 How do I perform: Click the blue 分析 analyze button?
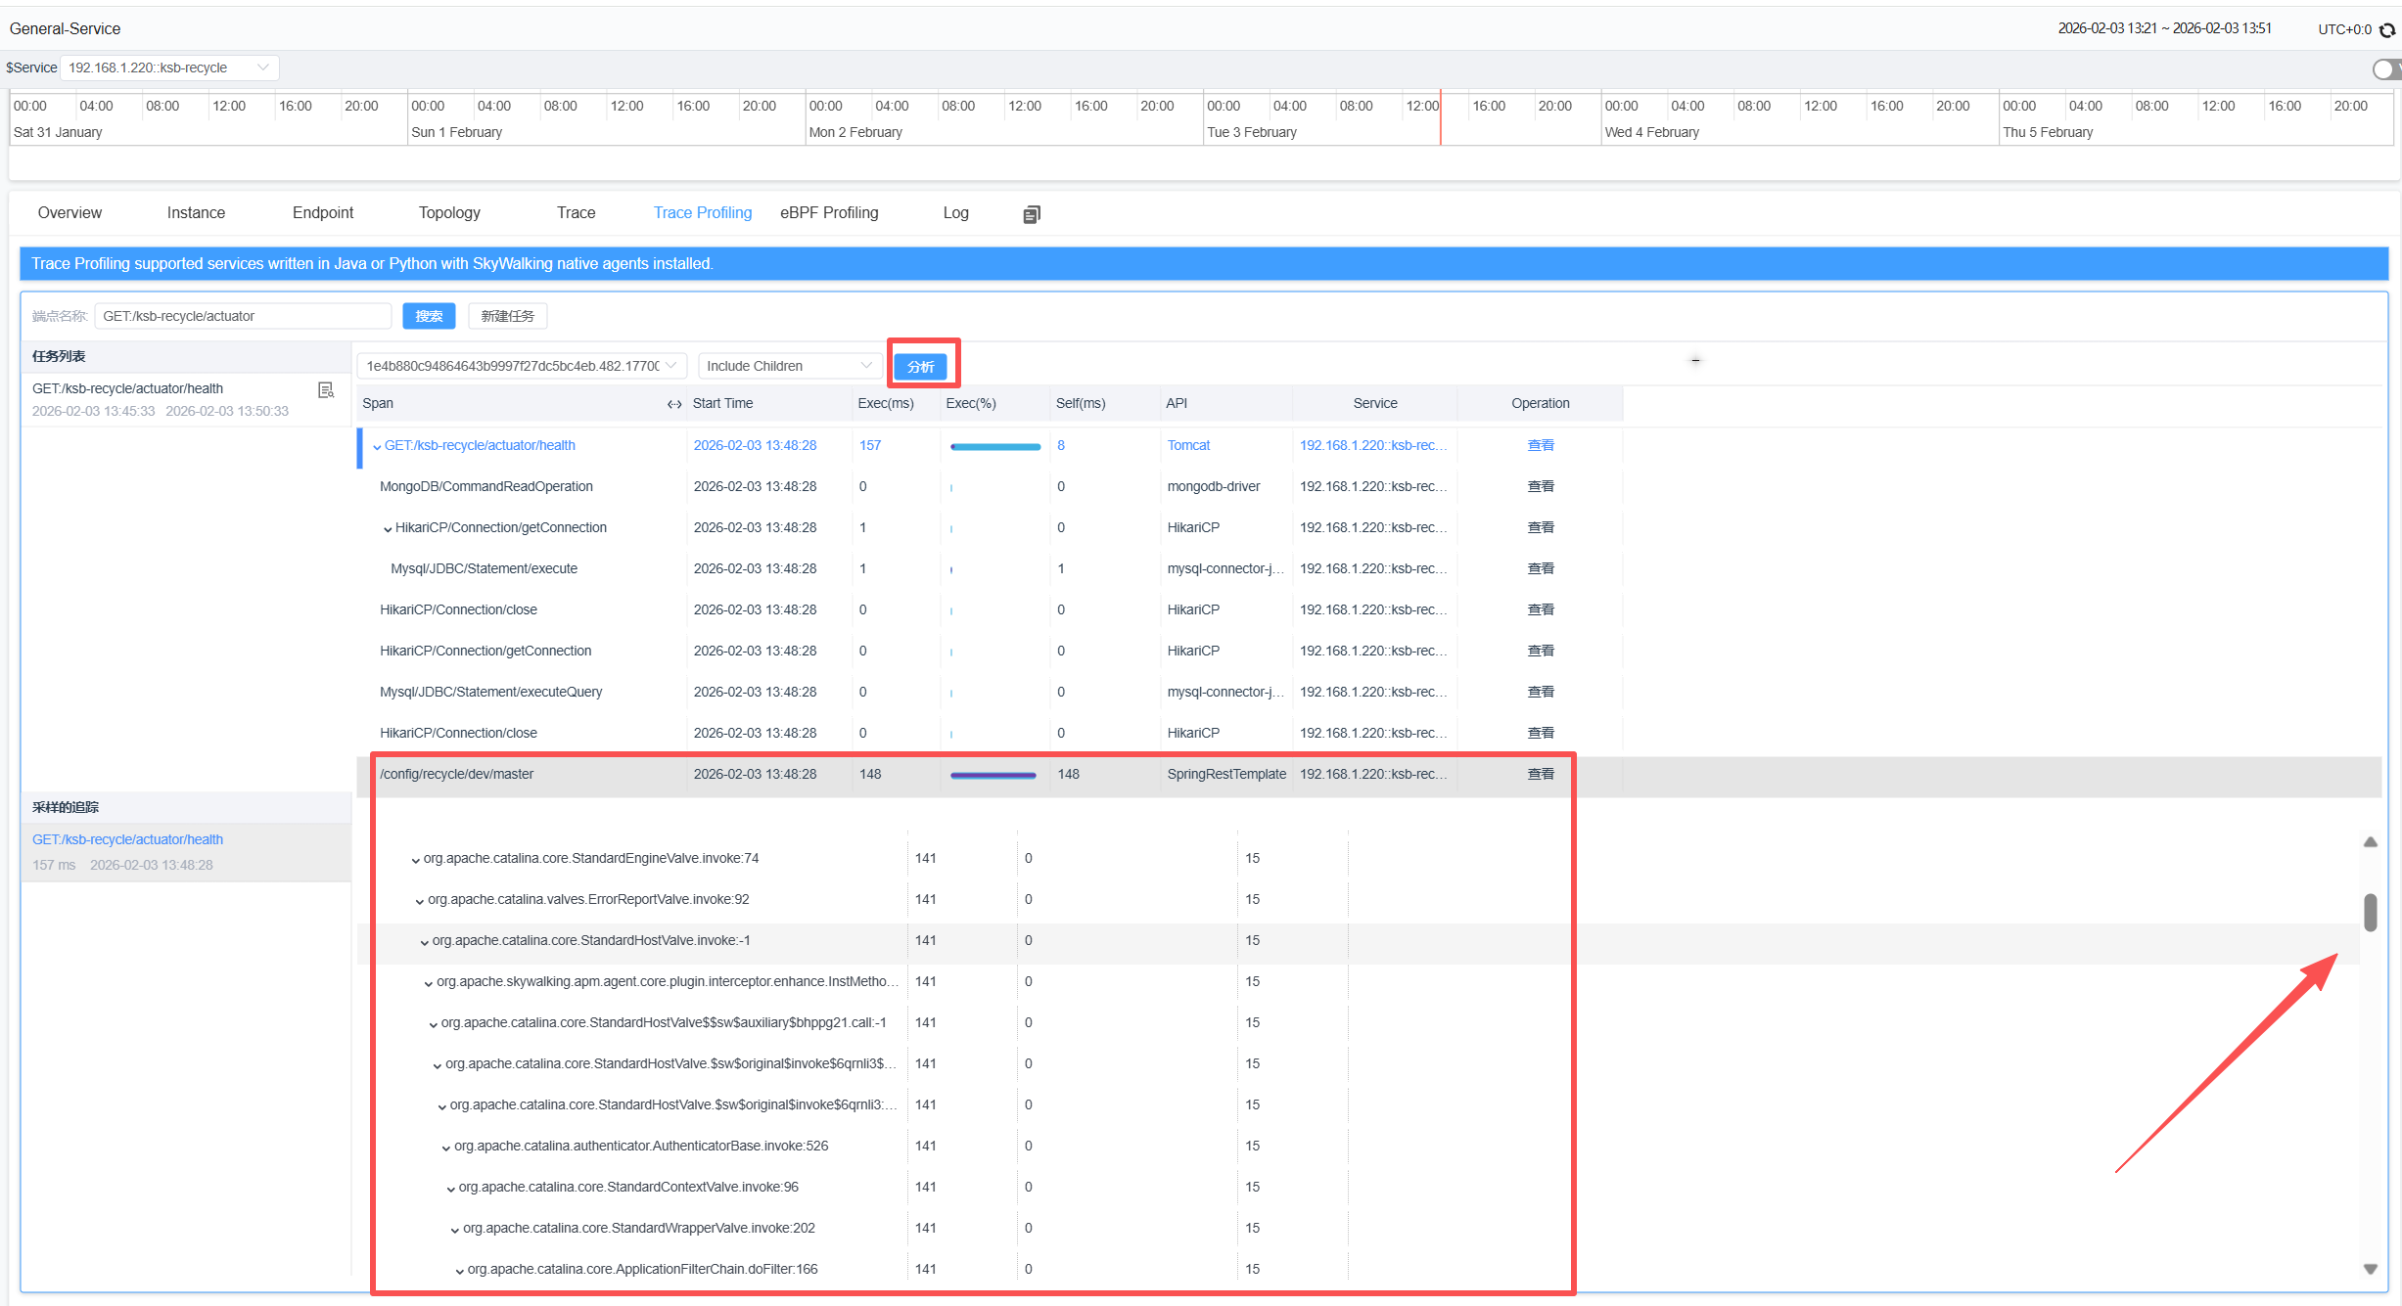920,366
